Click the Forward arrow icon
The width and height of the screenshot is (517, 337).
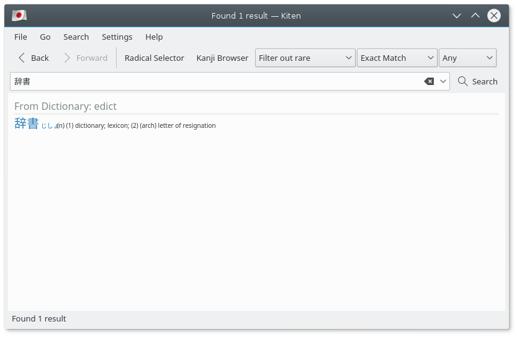click(66, 58)
